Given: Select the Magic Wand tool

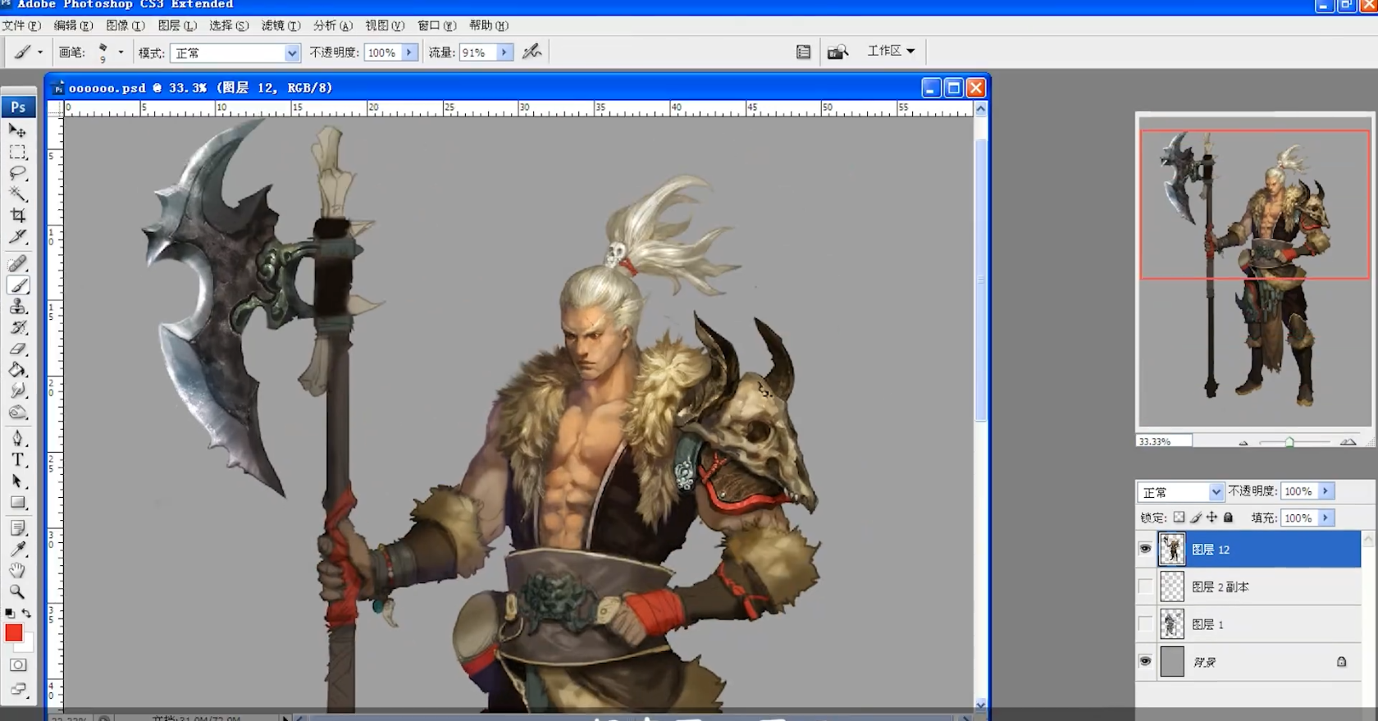Looking at the screenshot, I should click(x=17, y=194).
